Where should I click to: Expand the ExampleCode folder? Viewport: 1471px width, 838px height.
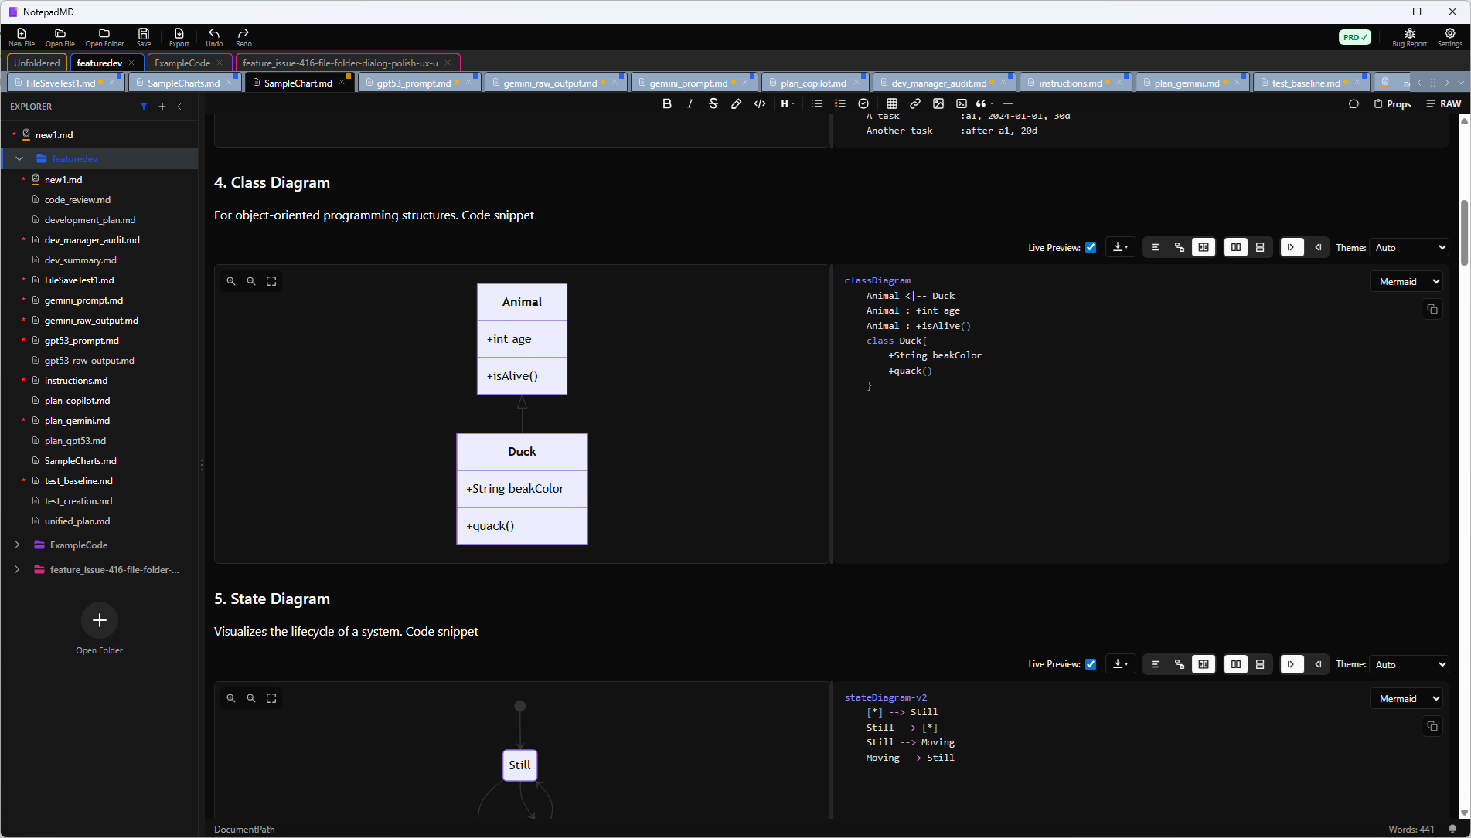coord(18,545)
